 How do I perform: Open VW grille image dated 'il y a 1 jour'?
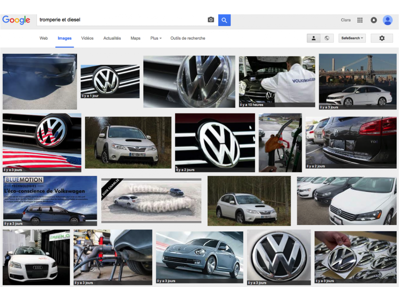coord(110,81)
